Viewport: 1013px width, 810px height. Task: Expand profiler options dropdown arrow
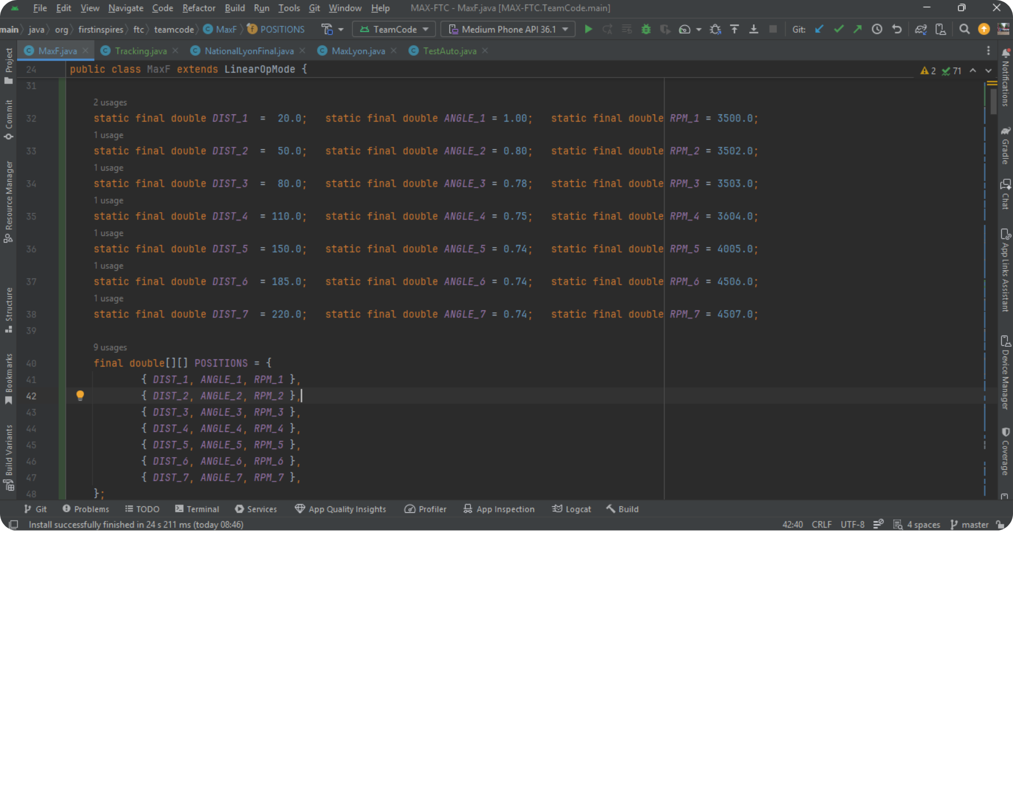coord(699,29)
